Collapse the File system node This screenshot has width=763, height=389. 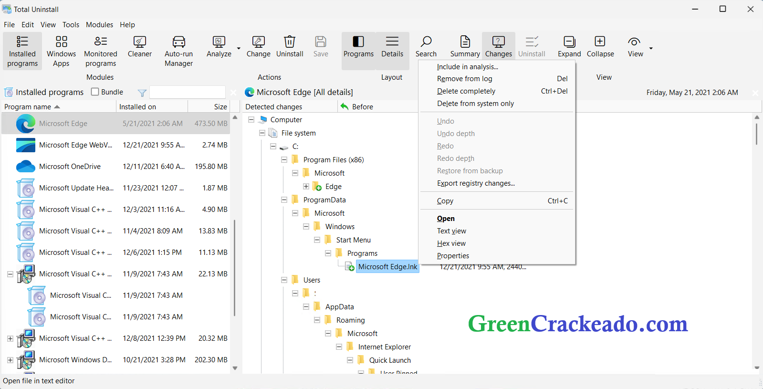point(262,133)
